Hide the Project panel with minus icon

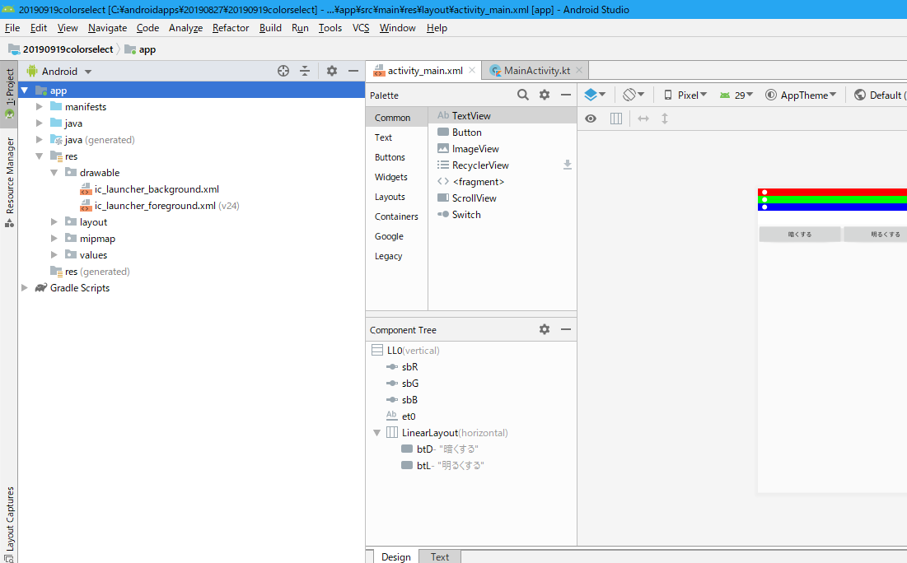click(353, 71)
